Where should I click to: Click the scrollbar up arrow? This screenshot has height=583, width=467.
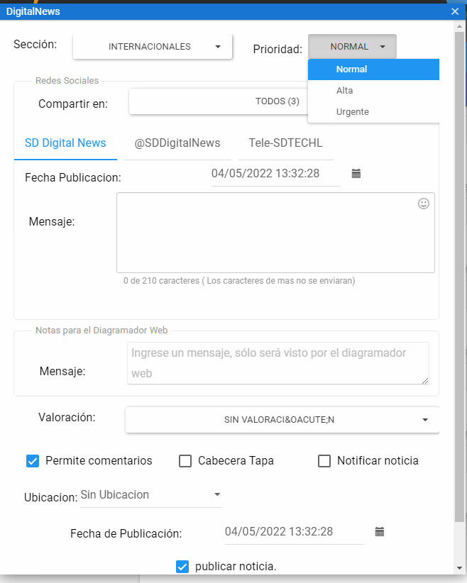click(x=459, y=26)
